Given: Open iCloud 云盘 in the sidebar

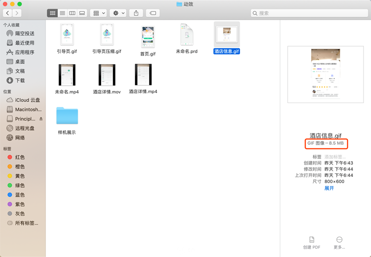Looking at the screenshot, I should (23, 100).
